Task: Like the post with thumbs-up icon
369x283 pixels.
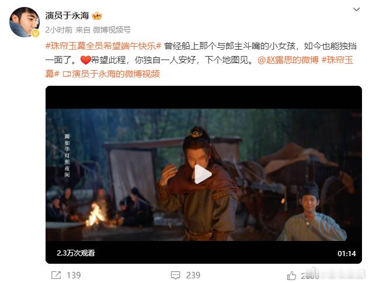Action: tap(291, 275)
